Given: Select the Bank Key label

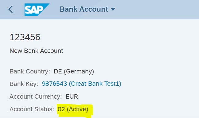Looking at the screenshot, I should coord(24,84).
